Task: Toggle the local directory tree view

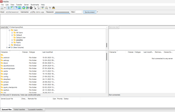Action: click(12, 8)
